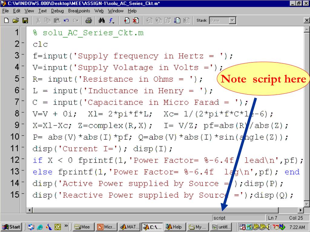Open the Breakpoints menu

[79, 11]
